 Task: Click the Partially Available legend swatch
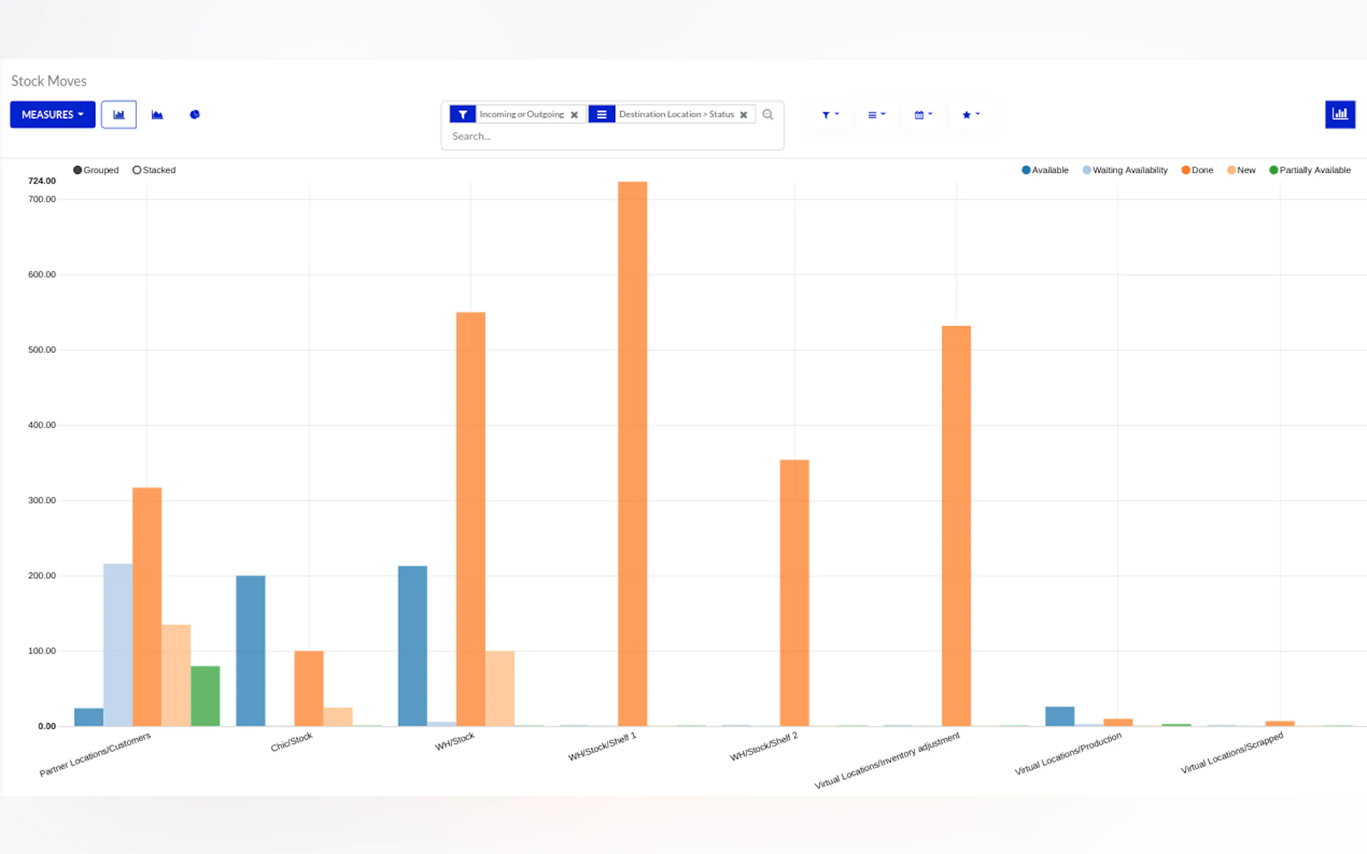(1273, 170)
